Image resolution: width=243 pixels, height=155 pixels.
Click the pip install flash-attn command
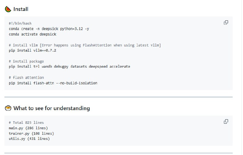[53, 83]
